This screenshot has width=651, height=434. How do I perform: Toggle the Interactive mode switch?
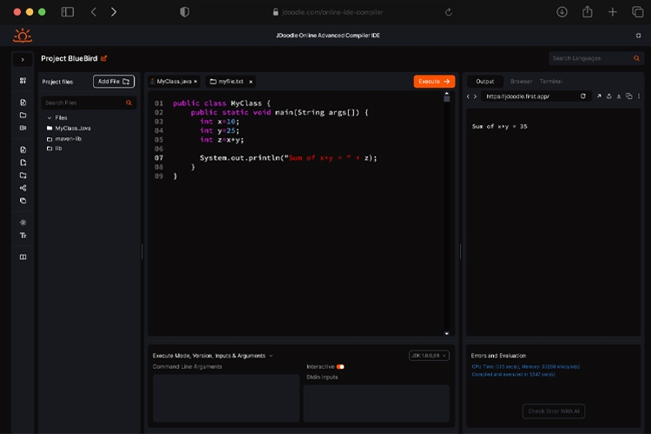point(340,366)
